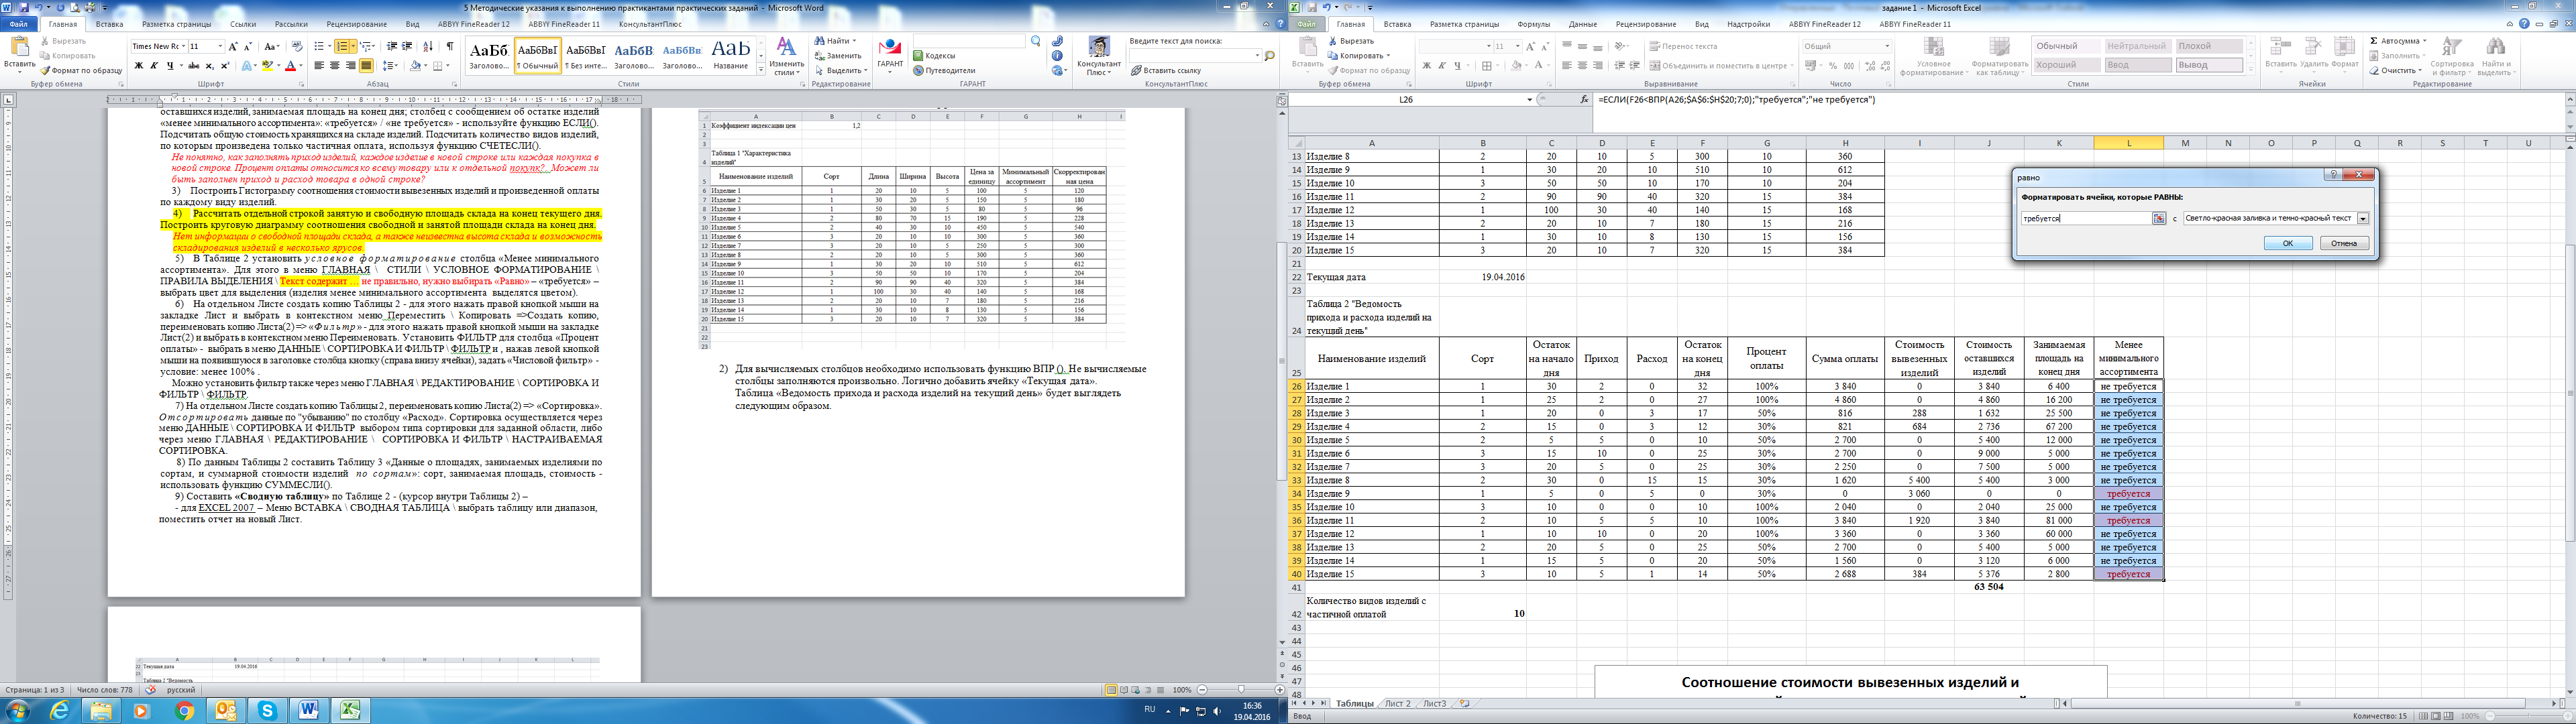Viewport: 2576px width, 724px height.
Task: Switch Word to print layout view in status bar
Action: (1112, 690)
